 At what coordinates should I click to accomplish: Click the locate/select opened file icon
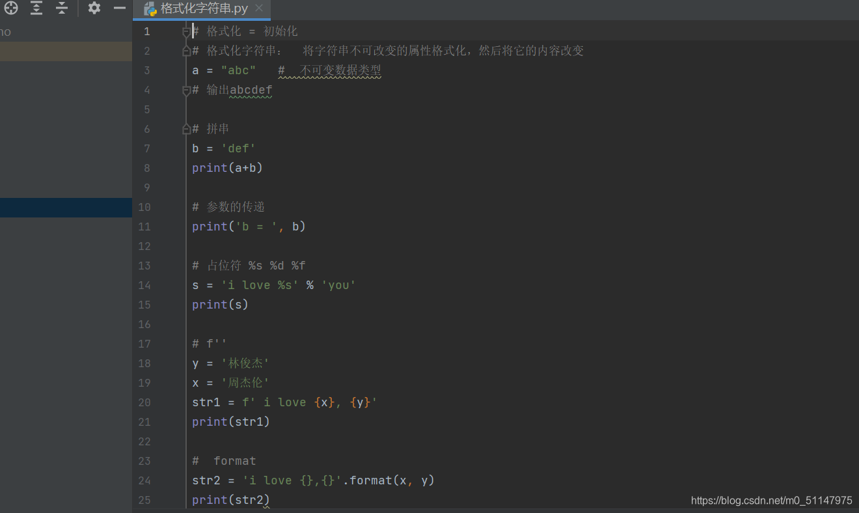pyautogui.click(x=11, y=8)
